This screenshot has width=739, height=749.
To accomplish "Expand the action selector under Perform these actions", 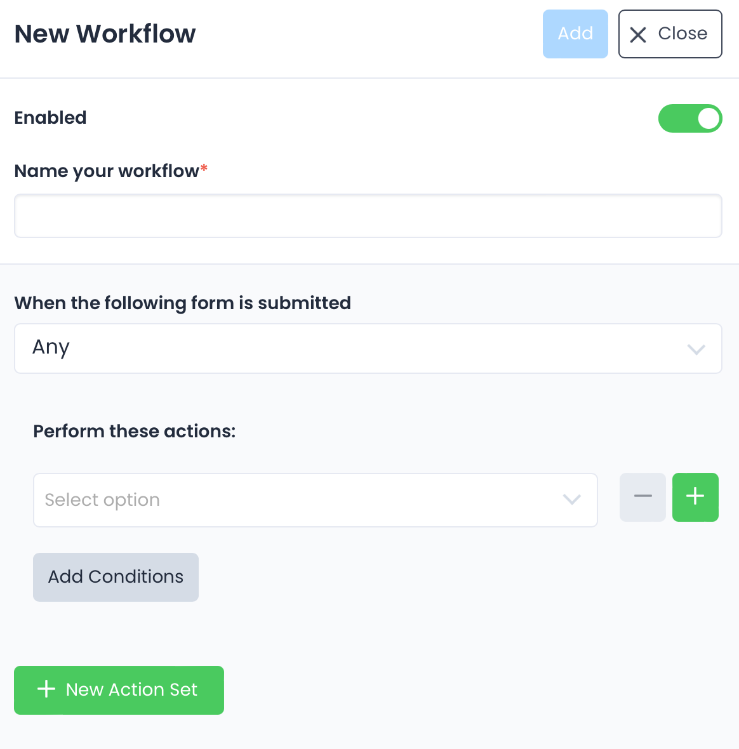I will [x=316, y=500].
